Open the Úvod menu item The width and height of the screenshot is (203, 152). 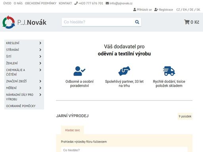pyautogui.click(x=7, y=3)
